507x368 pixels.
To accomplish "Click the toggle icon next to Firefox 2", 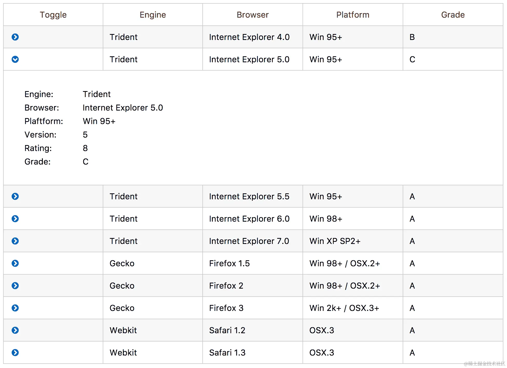I will tap(15, 286).
